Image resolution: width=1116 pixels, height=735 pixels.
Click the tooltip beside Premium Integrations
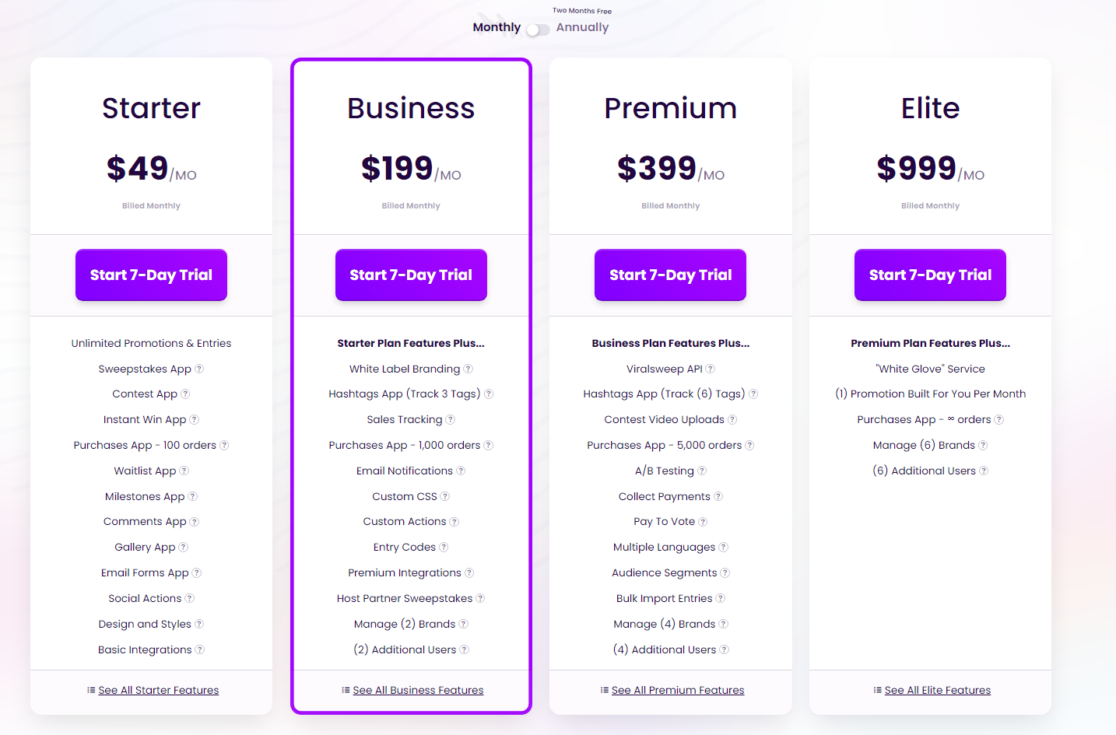click(x=469, y=572)
